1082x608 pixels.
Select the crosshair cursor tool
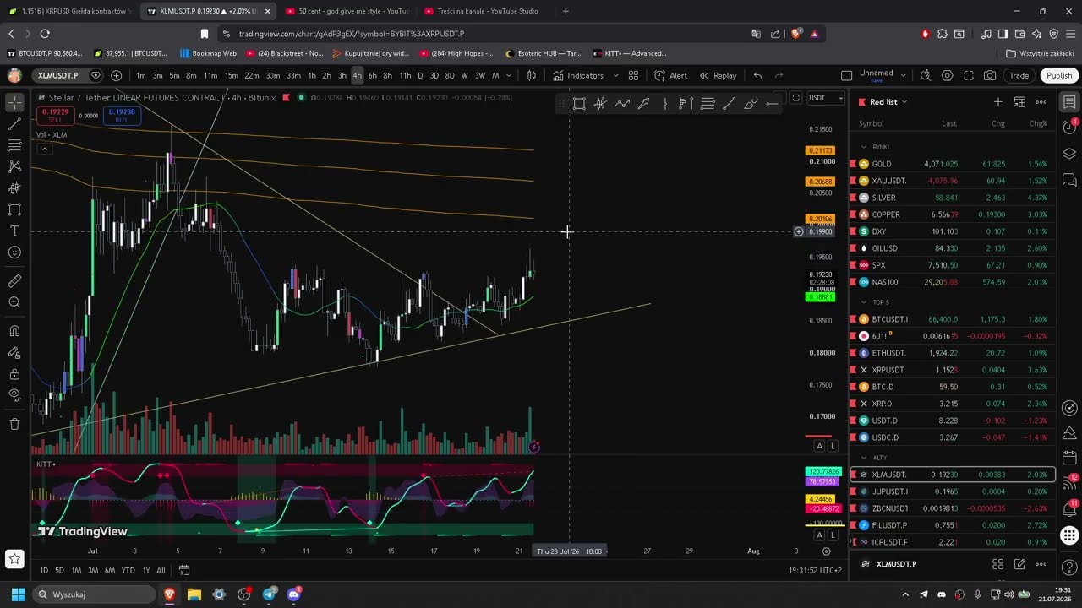coord(14,103)
